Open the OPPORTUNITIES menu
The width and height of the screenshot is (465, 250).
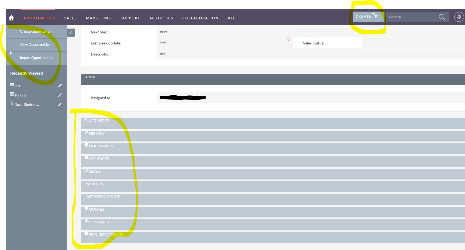38,18
